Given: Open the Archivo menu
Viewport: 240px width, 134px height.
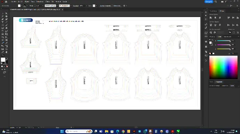Looking at the screenshot, I should (x=14, y=1).
